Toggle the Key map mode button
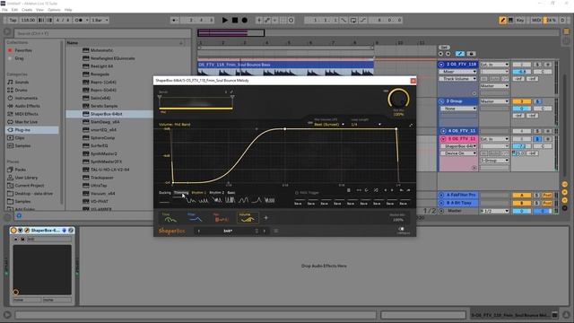The width and height of the screenshot is (574, 323). pos(520,20)
